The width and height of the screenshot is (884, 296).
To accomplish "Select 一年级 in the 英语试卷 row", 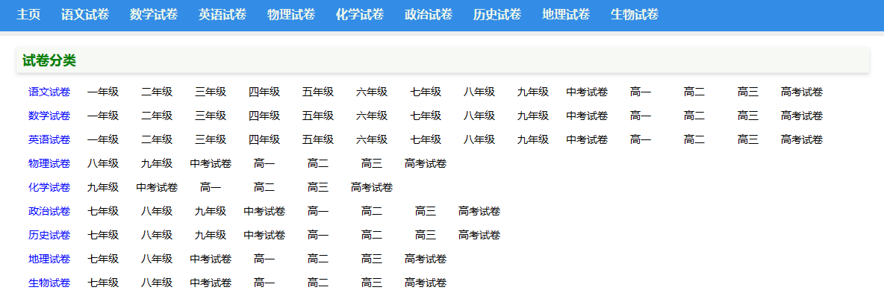I will tap(103, 139).
